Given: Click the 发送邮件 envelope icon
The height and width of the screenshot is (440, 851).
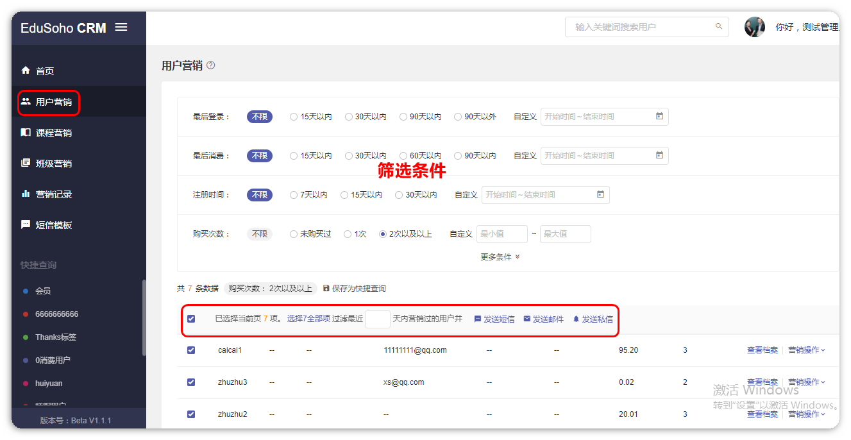Looking at the screenshot, I should coord(527,319).
